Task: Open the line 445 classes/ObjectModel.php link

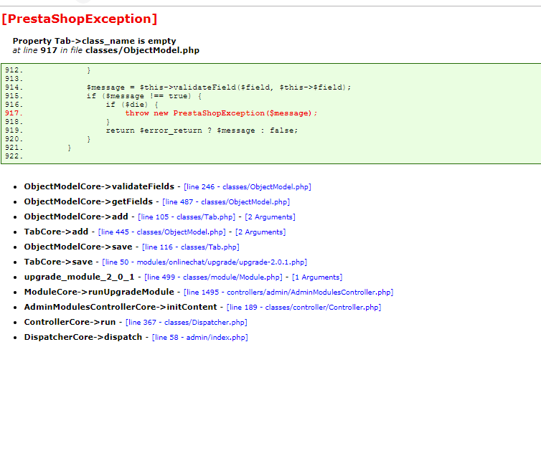Action: point(162,232)
